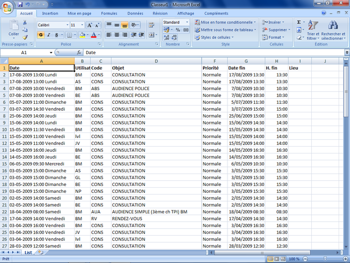Click the insert new worksheet tab icon
The height and width of the screenshot is (263, 350).
pos(40,252)
